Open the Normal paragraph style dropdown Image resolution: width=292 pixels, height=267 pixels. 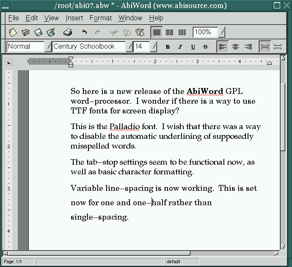click(48, 47)
